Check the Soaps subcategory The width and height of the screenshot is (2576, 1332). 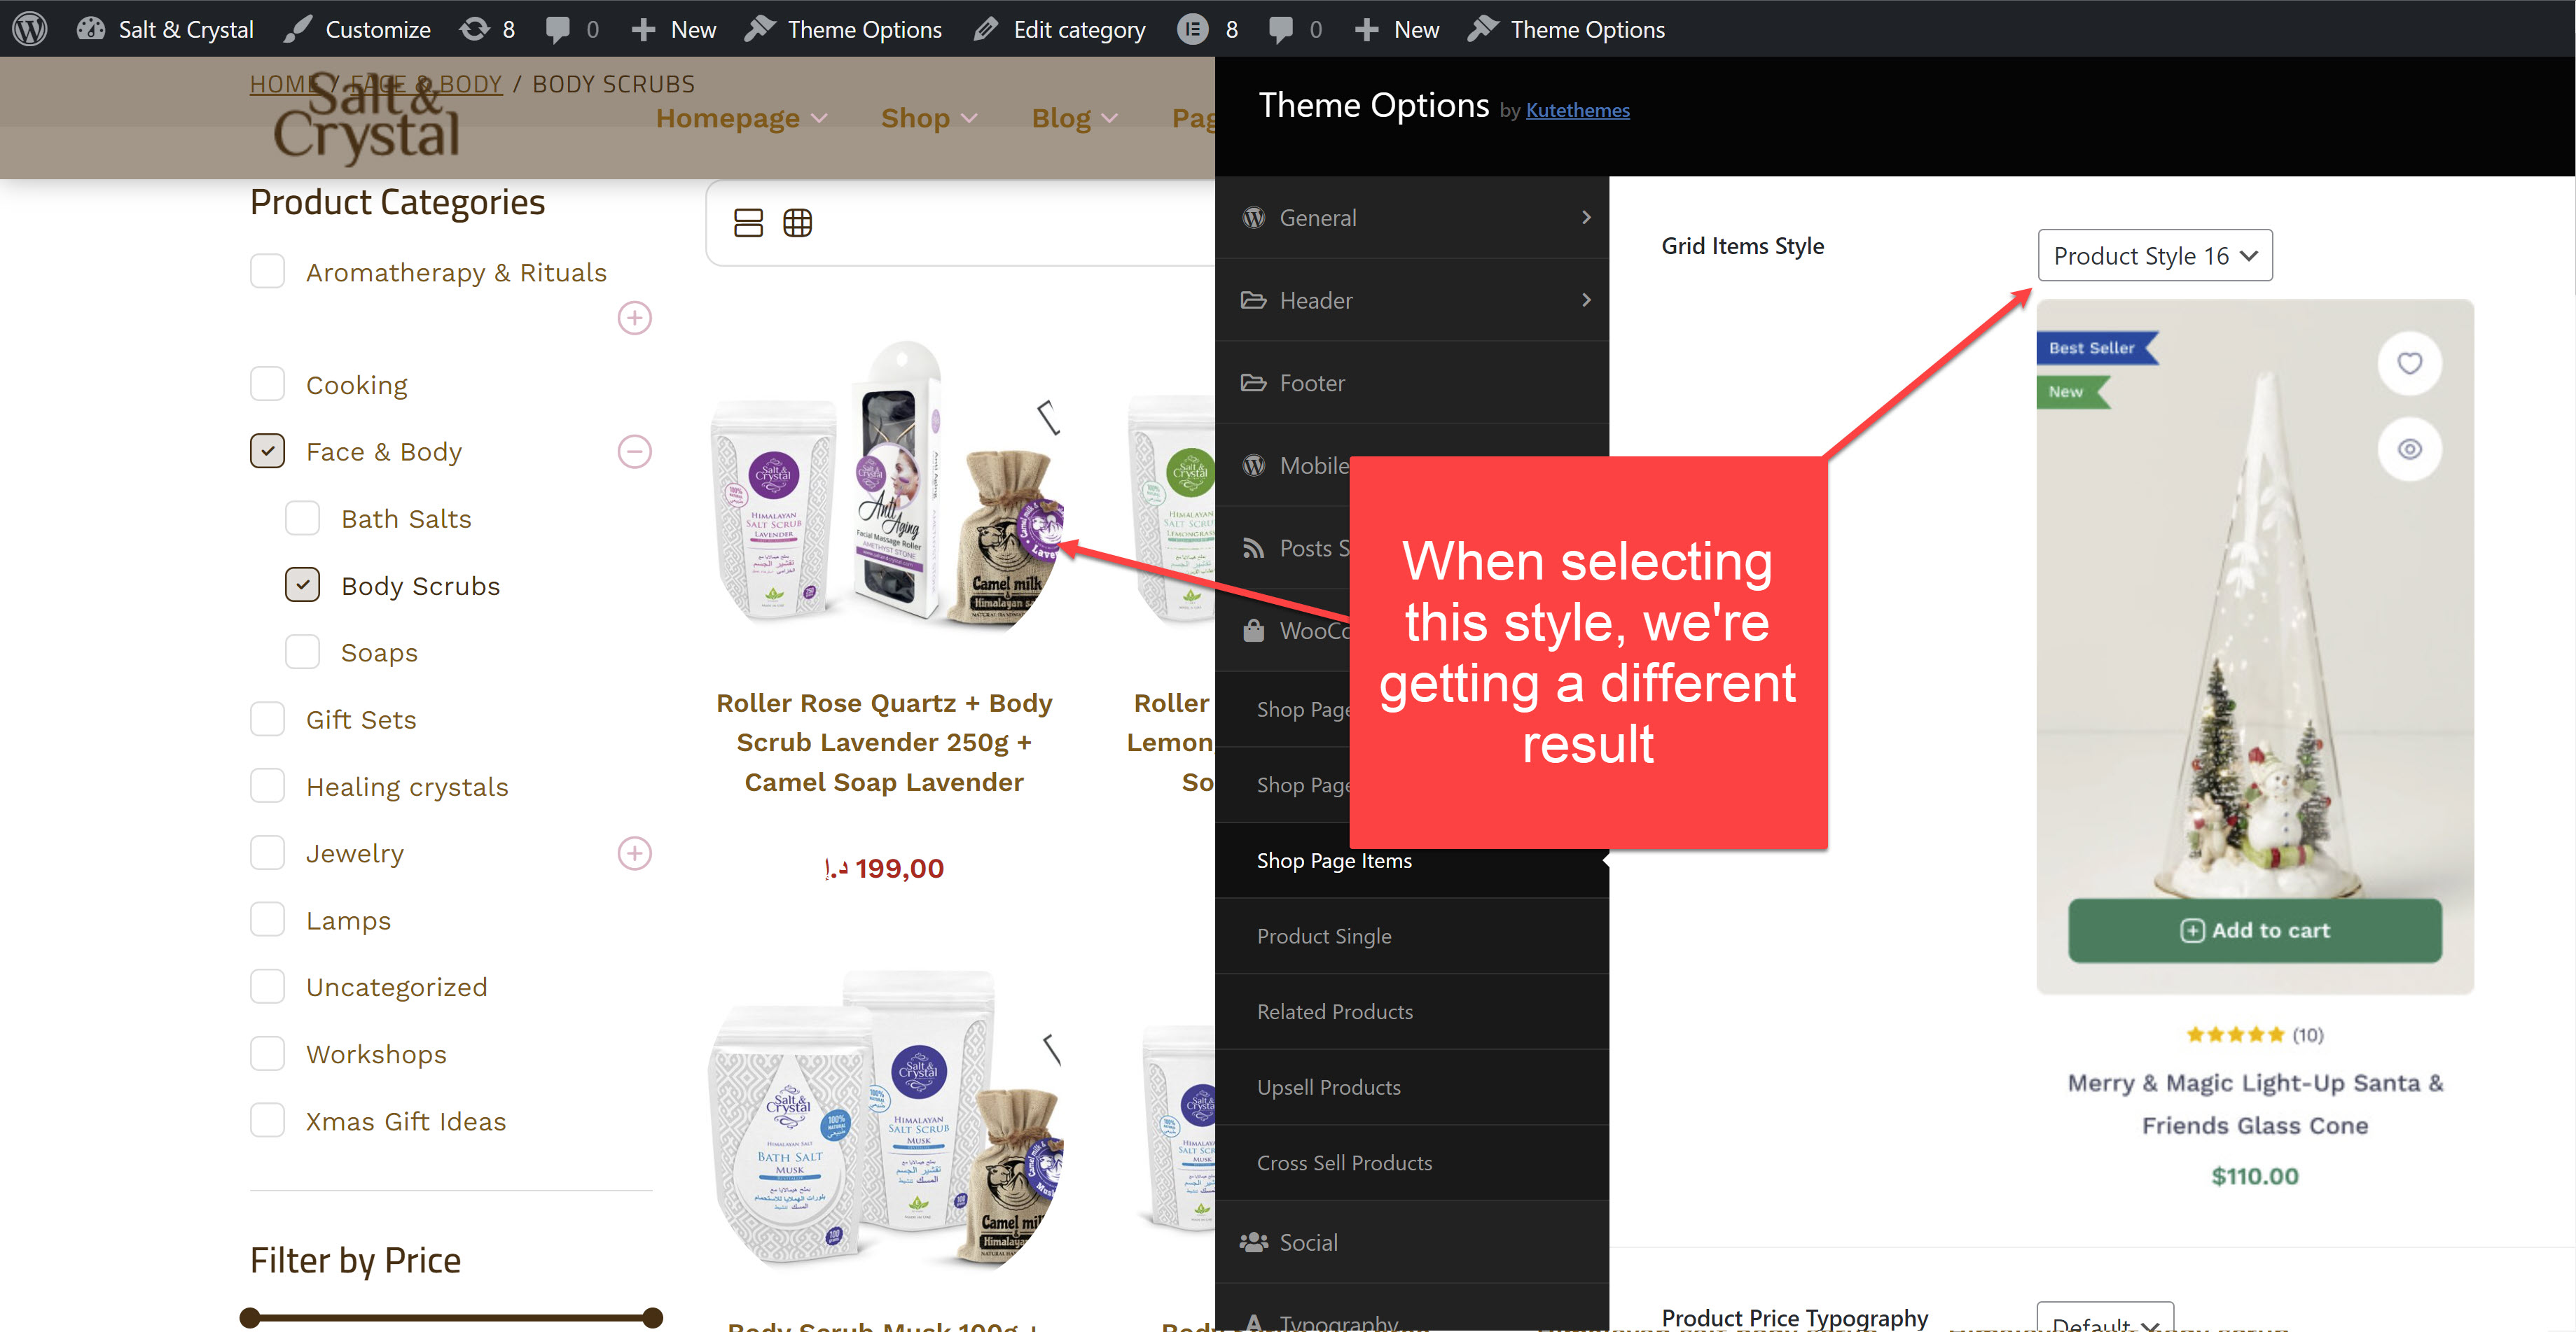click(x=302, y=652)
